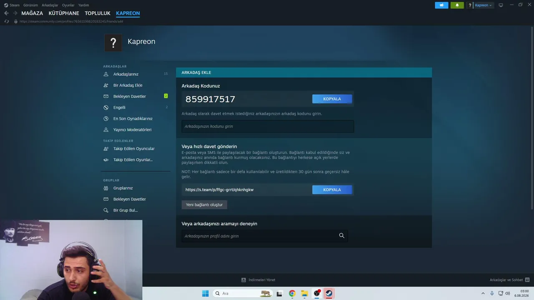Open File Explorer from the taskbar
534x300 pixels.
[x=305, y=293]
